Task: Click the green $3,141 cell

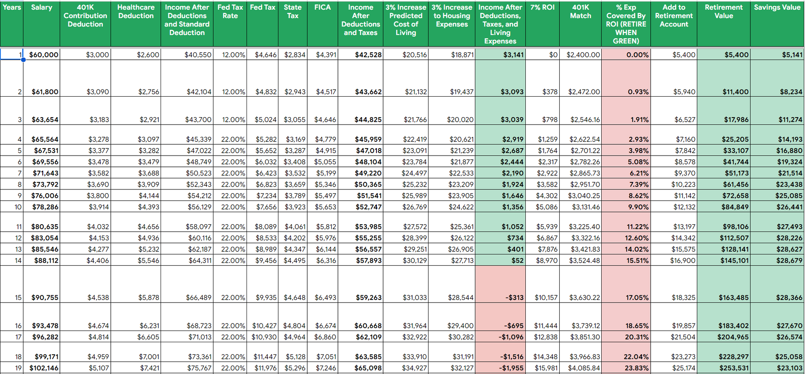Action: pos(500,54)
